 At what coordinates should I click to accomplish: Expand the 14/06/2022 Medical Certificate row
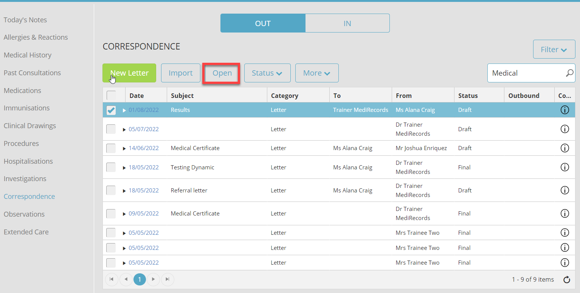(124, 148)
